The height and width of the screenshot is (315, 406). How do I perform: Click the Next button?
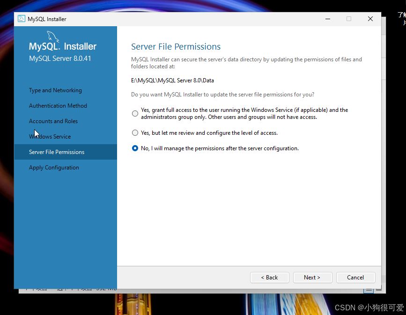312,278
